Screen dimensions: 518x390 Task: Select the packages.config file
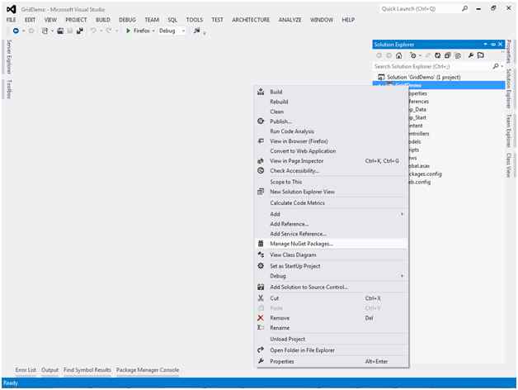[425, 174]
